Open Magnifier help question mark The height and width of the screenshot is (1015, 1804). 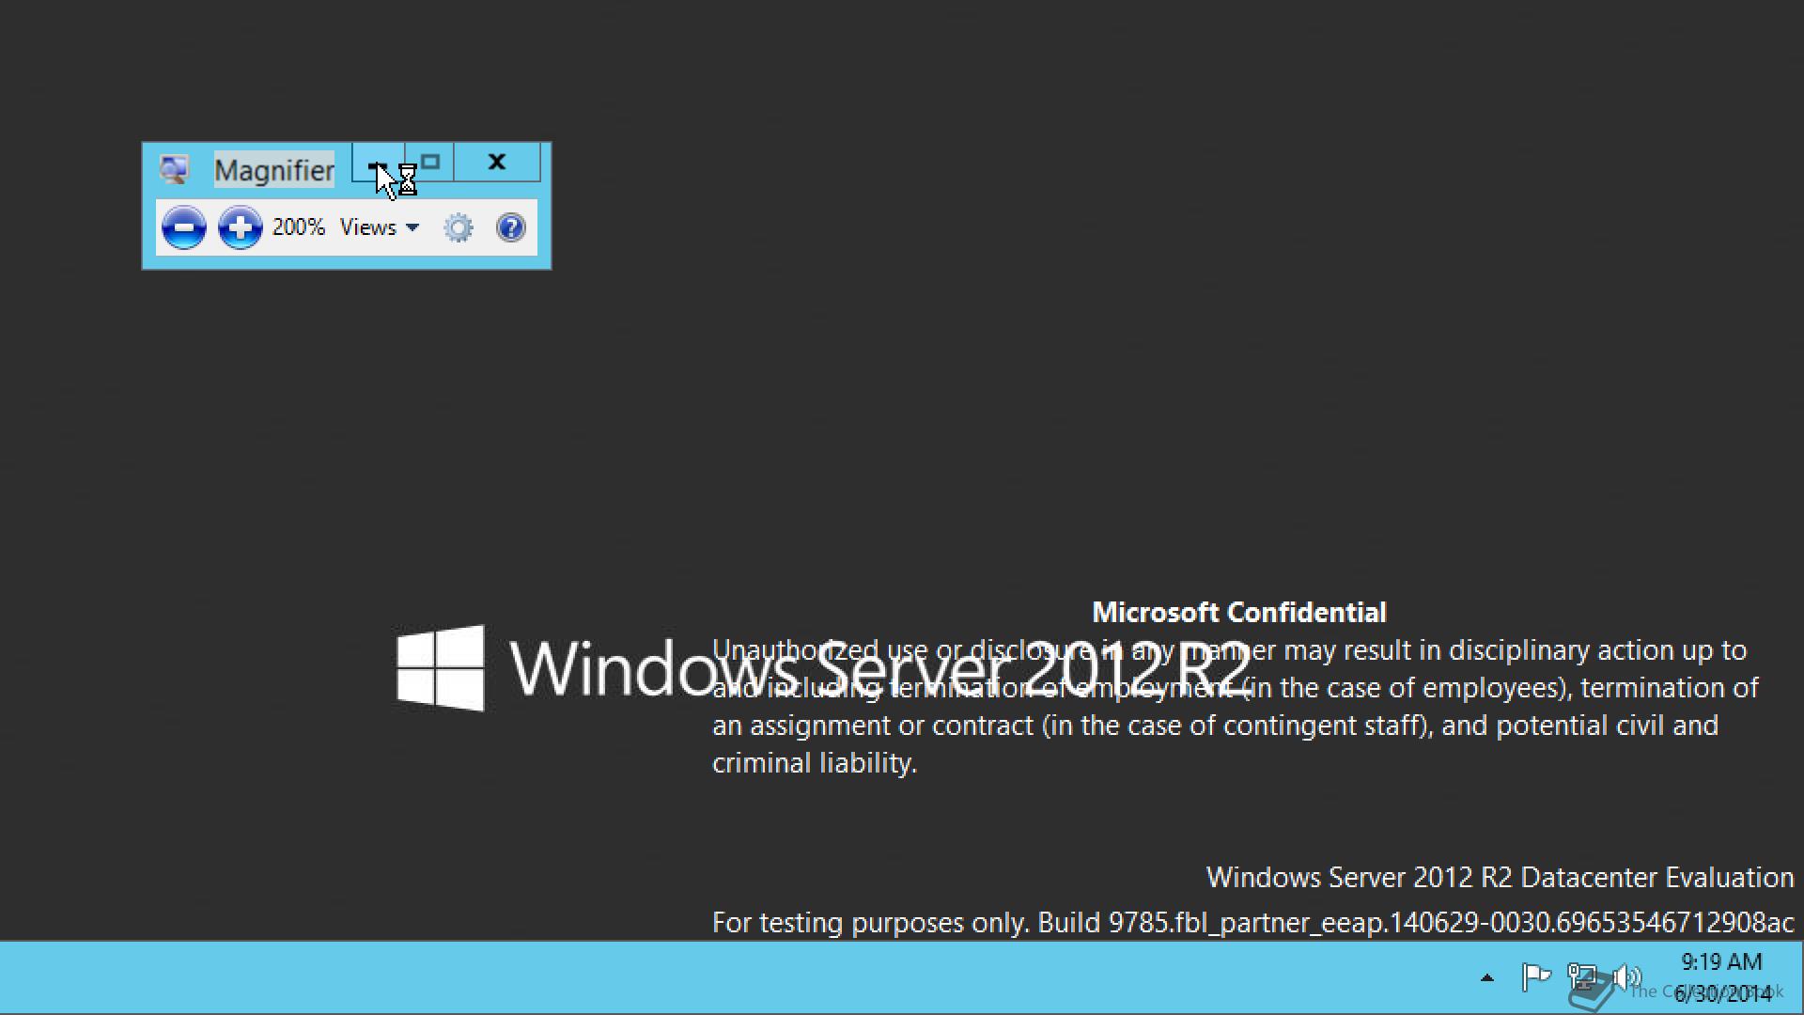click(510, 227)
